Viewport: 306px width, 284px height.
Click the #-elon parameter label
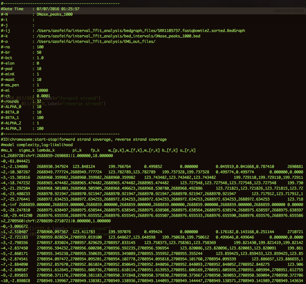click(8, 63)
